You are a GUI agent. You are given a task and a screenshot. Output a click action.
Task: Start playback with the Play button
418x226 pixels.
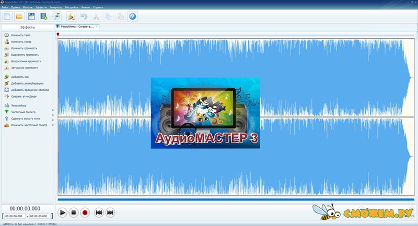coord(62,212)
